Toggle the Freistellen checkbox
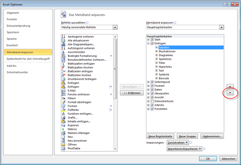The width and height of the screenshot is (241, 165). click(152, 109)
